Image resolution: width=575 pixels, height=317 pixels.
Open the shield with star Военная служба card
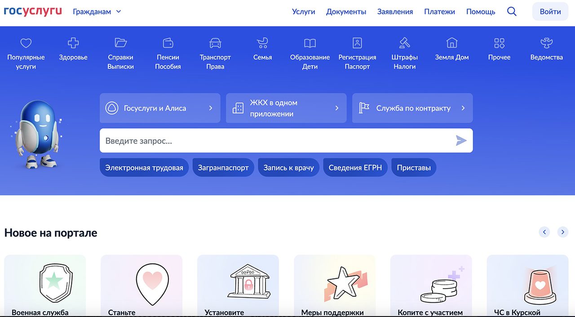point(45,286)
